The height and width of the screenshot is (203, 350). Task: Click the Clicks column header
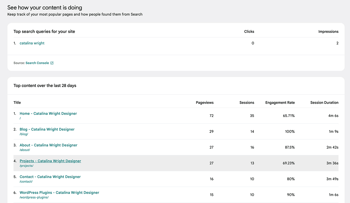click(249, 31)
